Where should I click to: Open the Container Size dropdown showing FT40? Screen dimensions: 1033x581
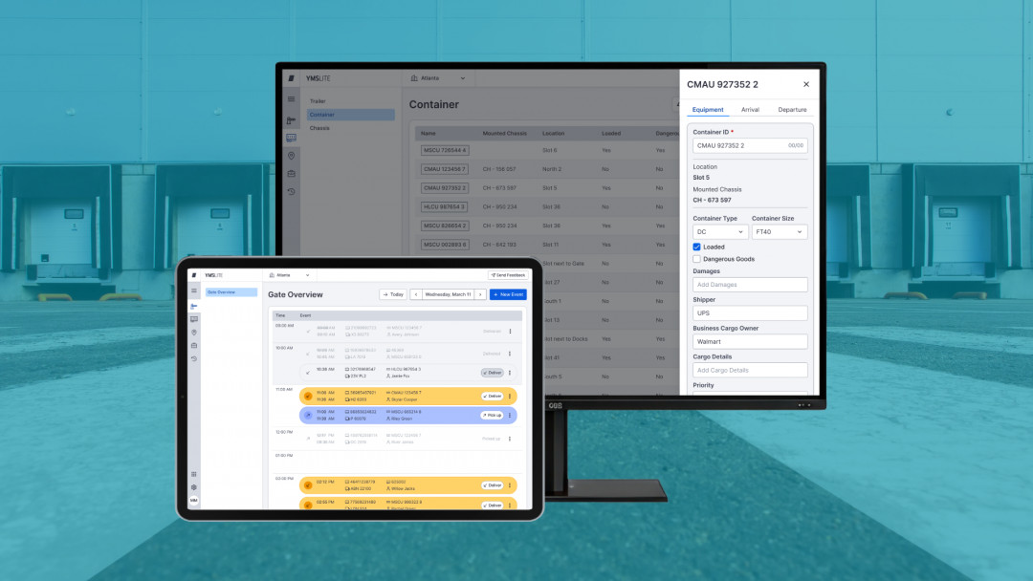779,231
